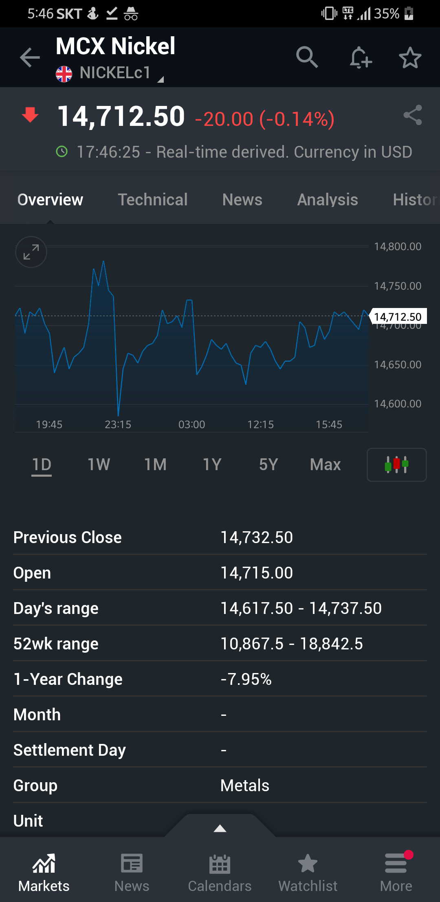Open the Analysis tab
Image resolution: width=440 pixels, height=902 pixels.
tap(328, 200)
